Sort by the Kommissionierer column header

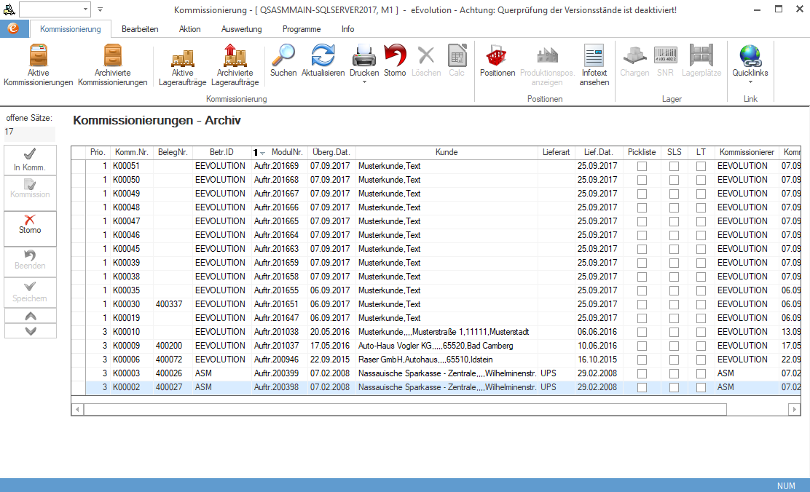click(x=747, y=152)
